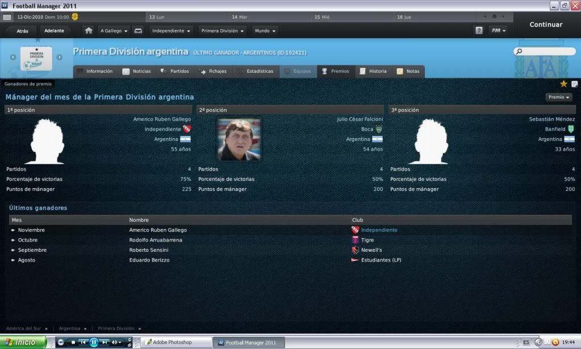Click the magnifier icon in the search box

pyautogui.click(x=519, y=51)
